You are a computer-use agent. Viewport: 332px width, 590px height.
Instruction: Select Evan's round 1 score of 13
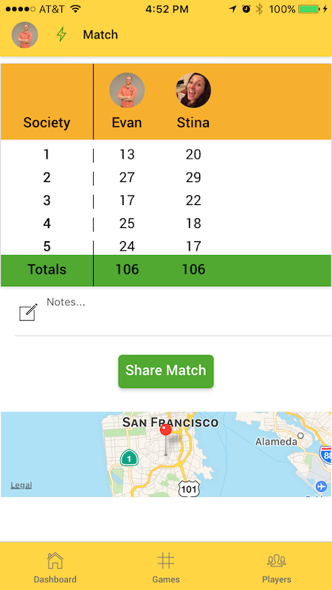pyautogui.click(x=127, y=154)
